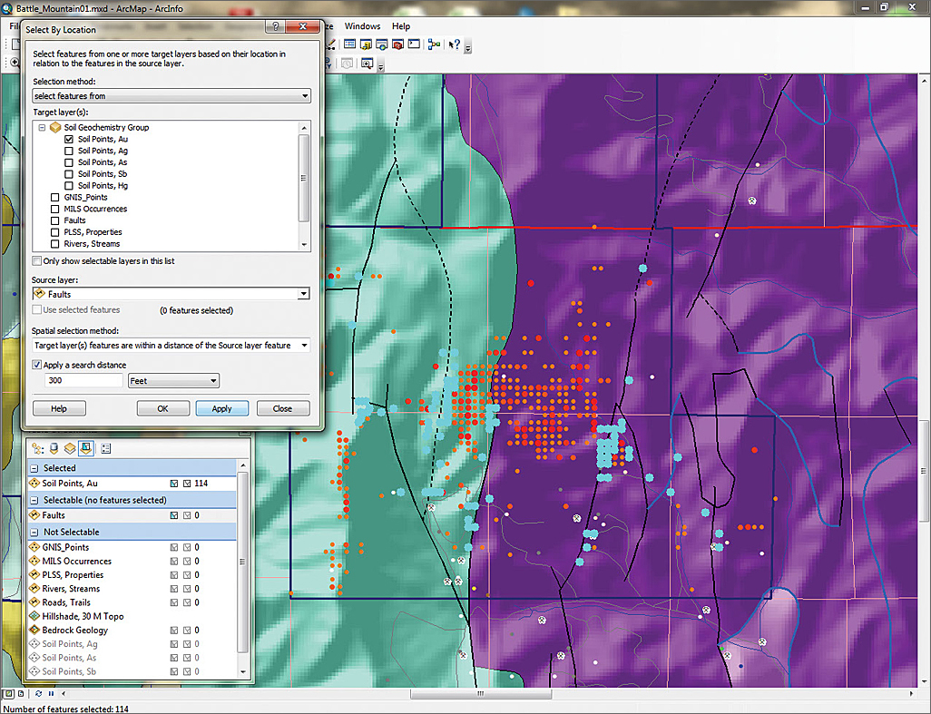This screenshot has height=714, width=931.
Task: Open the Windows menu
Action: (x=362, y=26)
